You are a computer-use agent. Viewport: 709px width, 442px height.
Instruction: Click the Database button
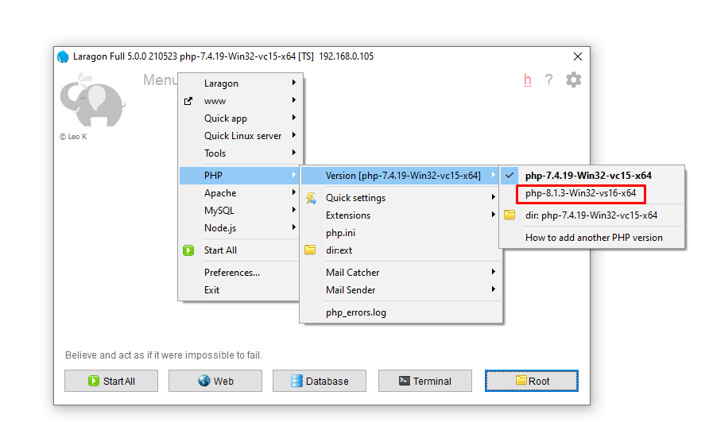pyautogui.click(x=320, y=381)
